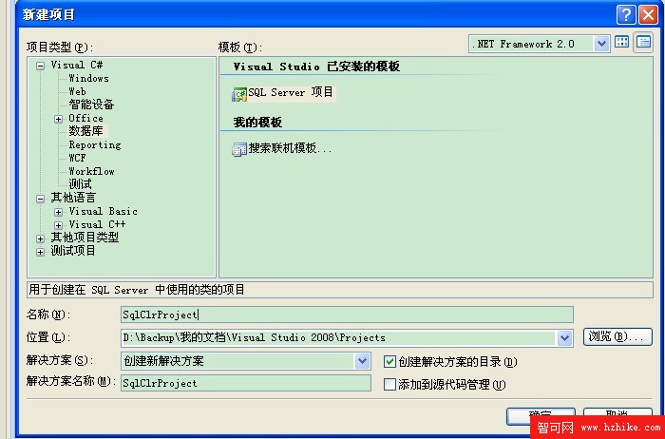The width and height of the screenshot is (665, 439).
Task: Close the 新建项目 dialog
Action: pyautogui.click(x=649, y=15)
